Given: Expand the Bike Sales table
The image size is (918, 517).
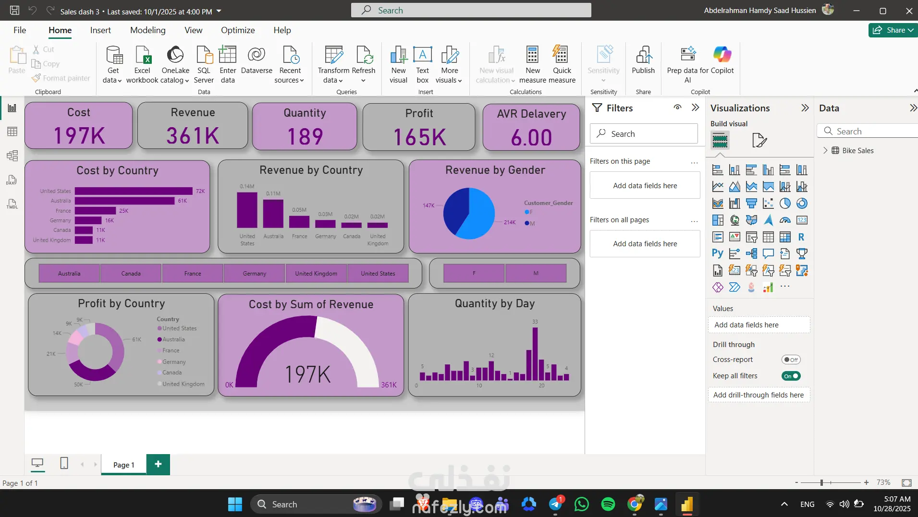Looking at the screenshot, I should pos(825,150).
